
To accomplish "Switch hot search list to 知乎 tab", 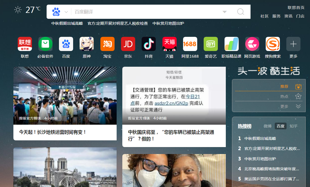I will [294, 126].
